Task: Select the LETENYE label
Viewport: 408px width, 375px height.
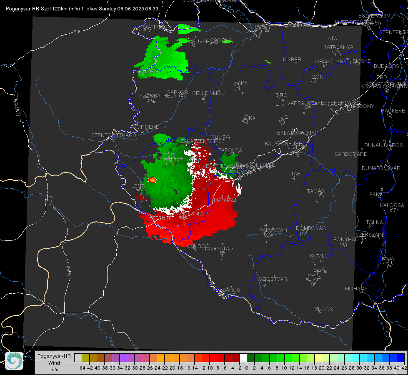Action: pos(160,218)
